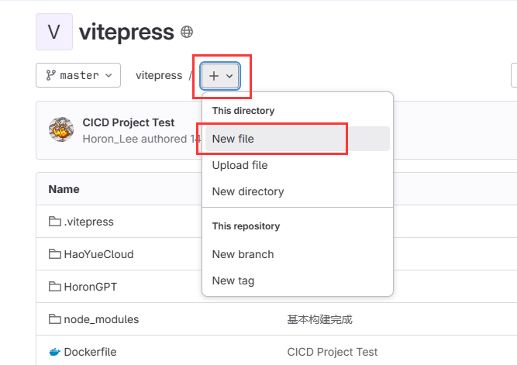The image size is (517, 365).
Task: Click the Name column header
Action: pyautogui.click(x=64, y=189)
